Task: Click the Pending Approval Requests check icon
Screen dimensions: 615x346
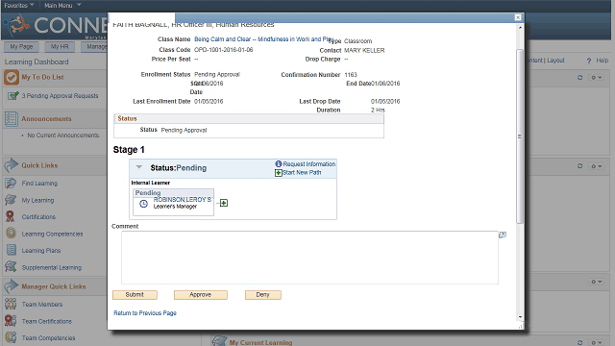Action: pos(13,96)
